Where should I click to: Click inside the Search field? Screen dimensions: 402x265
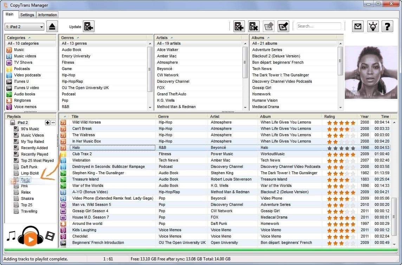318,26
